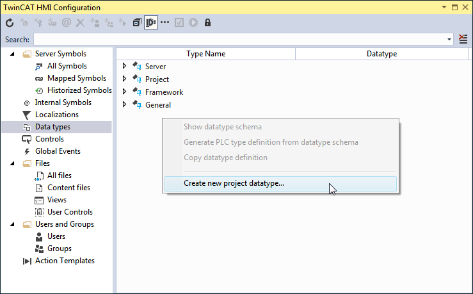Click the play circle toolbar icon
473x294 pixels.
pyautogui.click(x=193, y=22)
